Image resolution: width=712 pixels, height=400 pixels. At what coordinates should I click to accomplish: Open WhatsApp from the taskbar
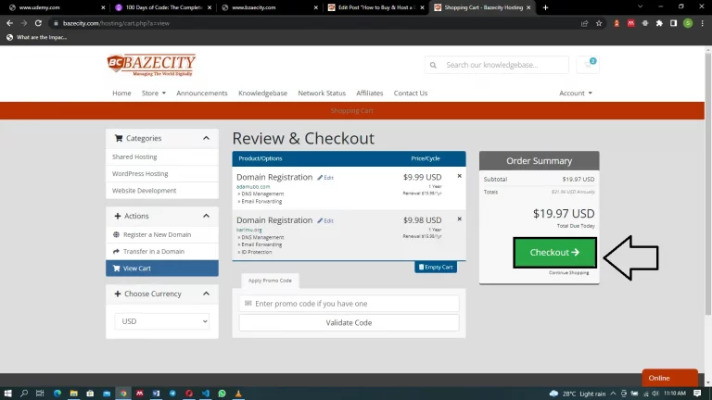click(x=222, y=394)
